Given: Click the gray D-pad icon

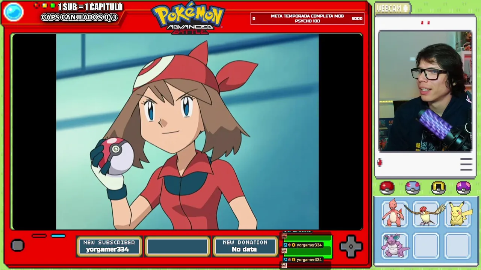Looking at the screenshot, I should click(x=351, y=246).
